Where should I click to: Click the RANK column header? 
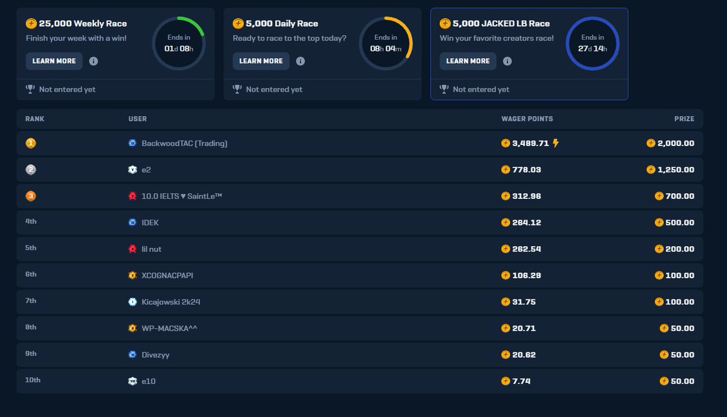click(x=35, y=119)
